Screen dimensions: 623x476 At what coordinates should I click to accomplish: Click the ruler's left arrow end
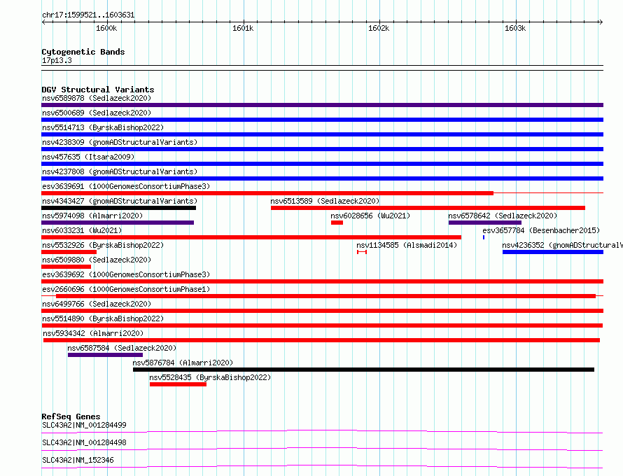(x=43, y=22)
